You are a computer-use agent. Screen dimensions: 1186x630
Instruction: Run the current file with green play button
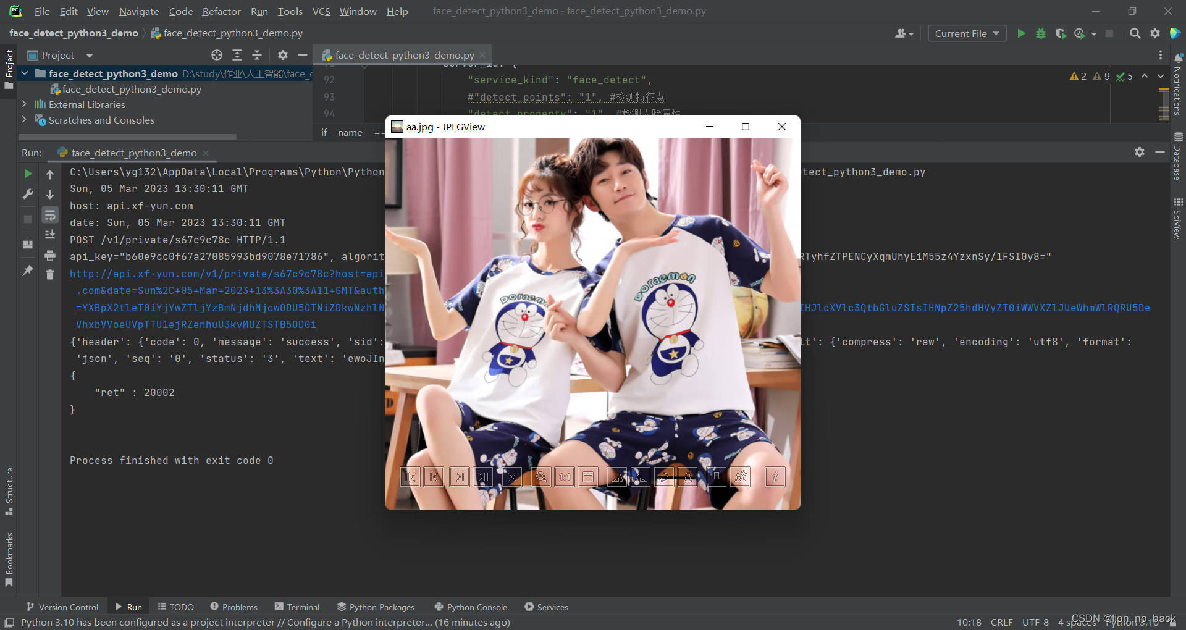pos(1021,33)
